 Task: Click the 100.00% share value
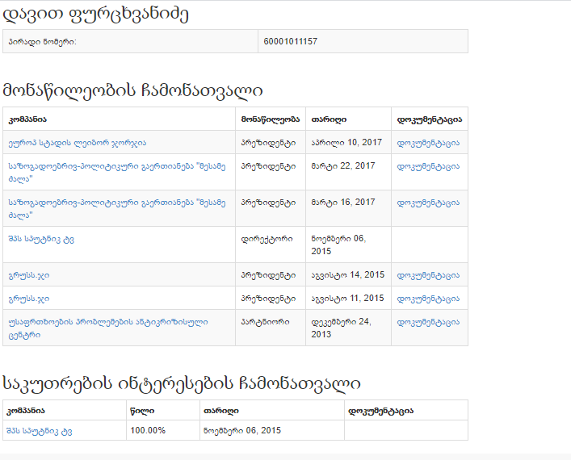148,430
